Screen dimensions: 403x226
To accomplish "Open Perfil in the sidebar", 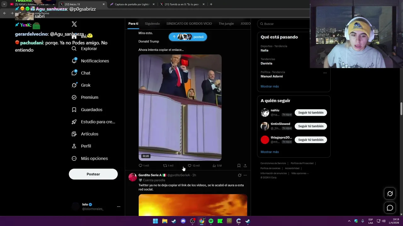I will (81, 146).
